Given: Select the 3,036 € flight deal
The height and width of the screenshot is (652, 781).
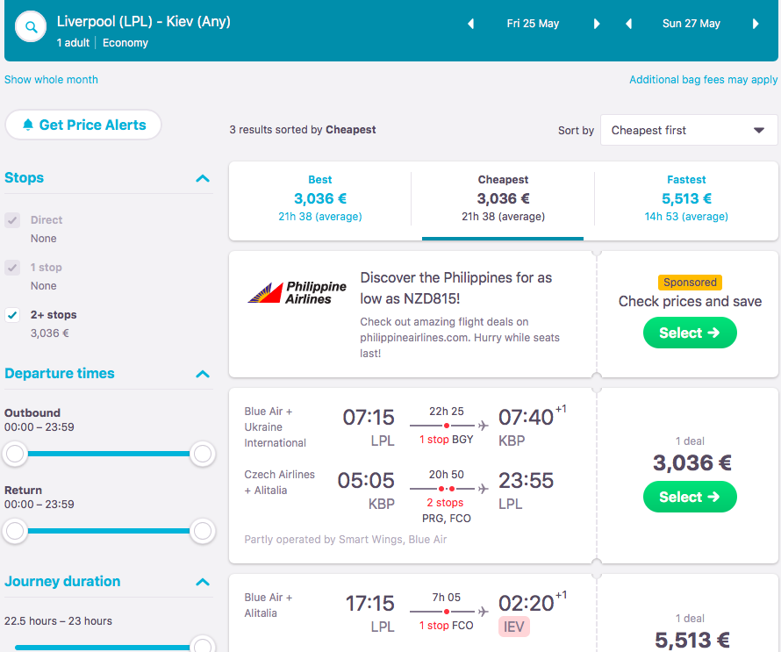Looking at the screenshot, I should coord(690,497).
